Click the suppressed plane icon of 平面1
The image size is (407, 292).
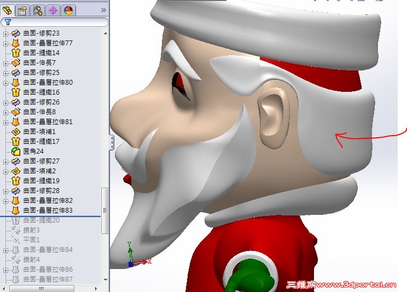point(16,240)
